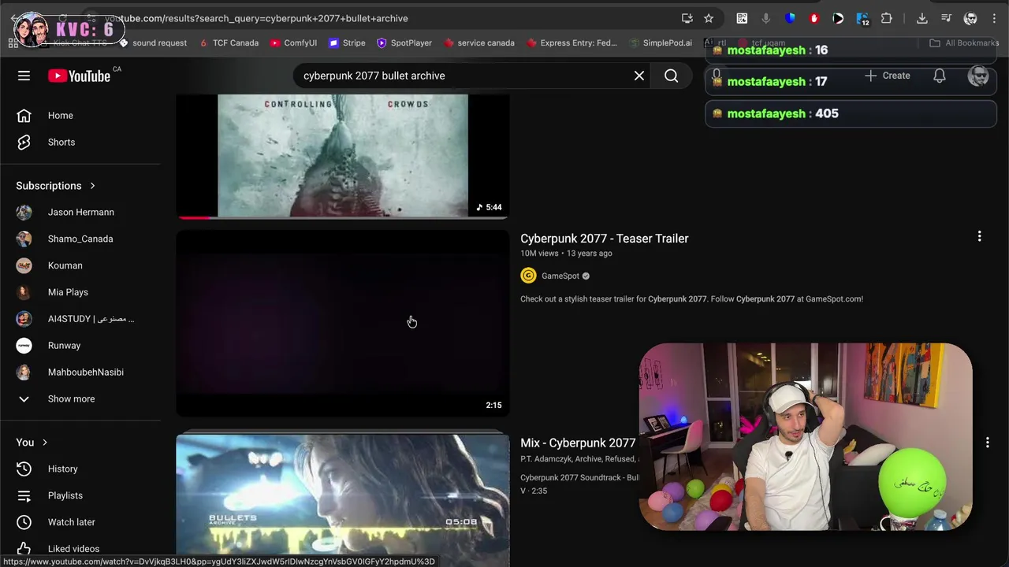
Task: Open Chrome three-dot menu
Action: tap(993, 18)
